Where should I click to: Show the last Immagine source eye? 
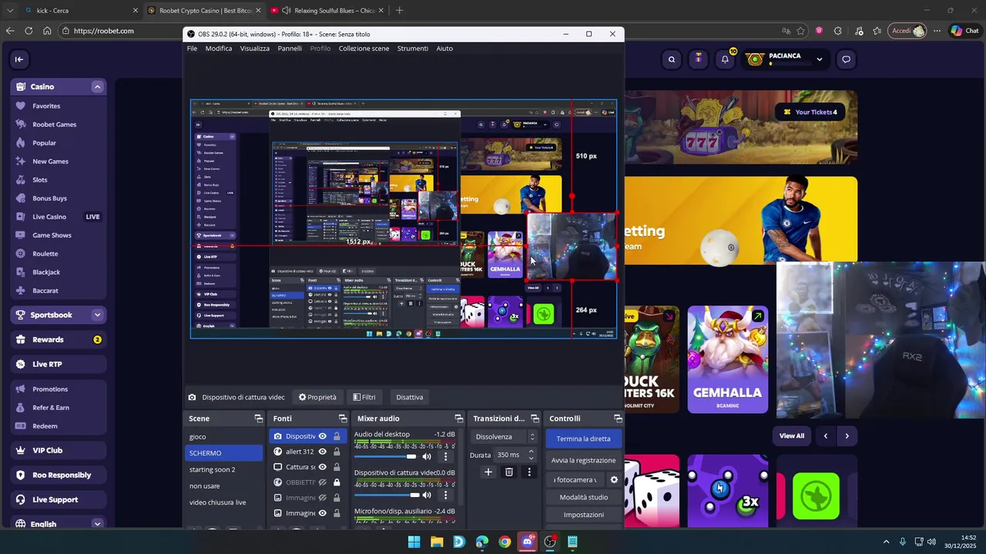tap(322, 513)
